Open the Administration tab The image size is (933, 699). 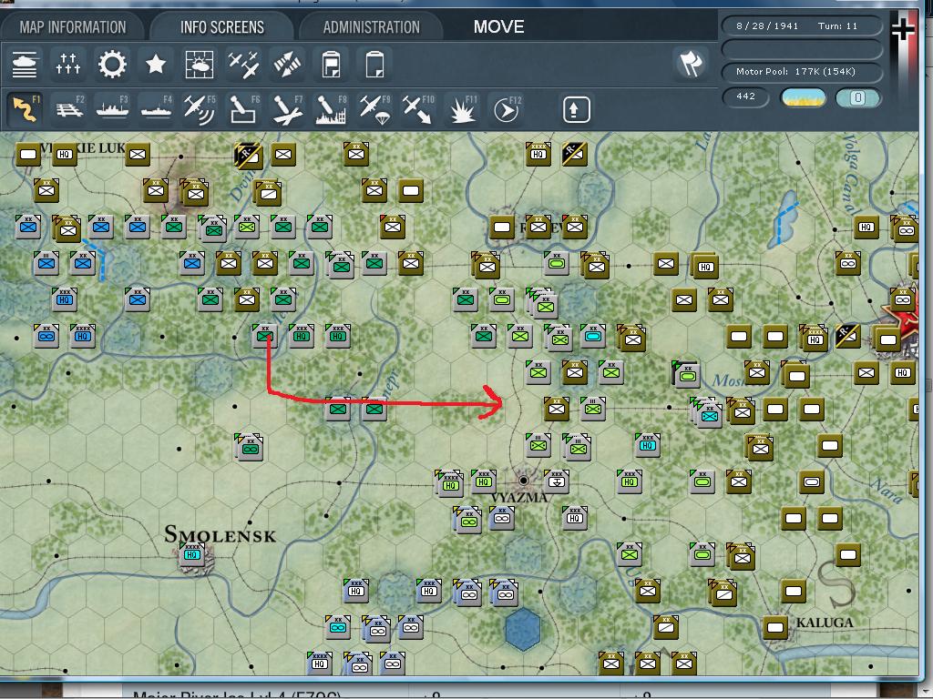point(372,27)
